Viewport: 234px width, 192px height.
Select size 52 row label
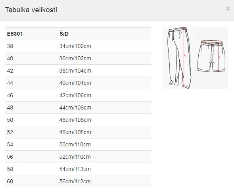10,132
